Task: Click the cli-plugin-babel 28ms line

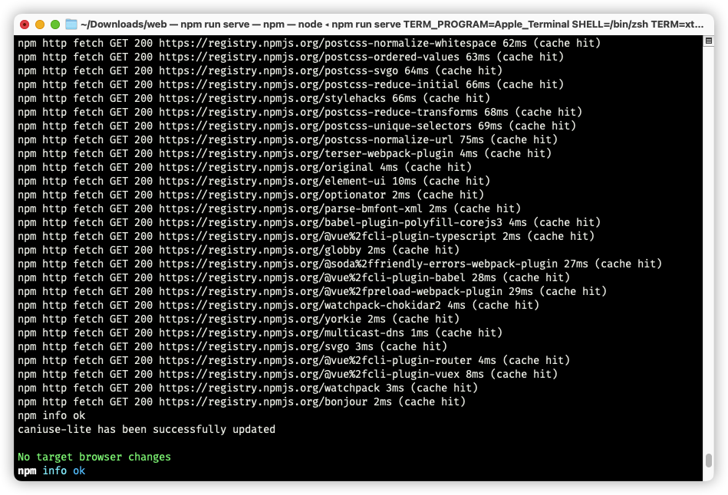Action: (294, 278)
